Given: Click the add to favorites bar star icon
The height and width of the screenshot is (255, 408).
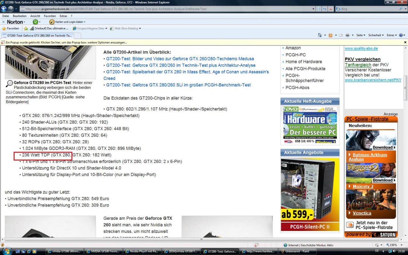Looking at the screenshot, I should point(26,28).
